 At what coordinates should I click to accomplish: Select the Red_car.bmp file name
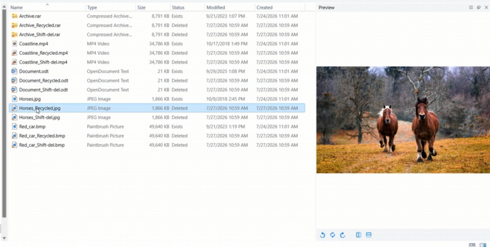click(x=32, y=126)
